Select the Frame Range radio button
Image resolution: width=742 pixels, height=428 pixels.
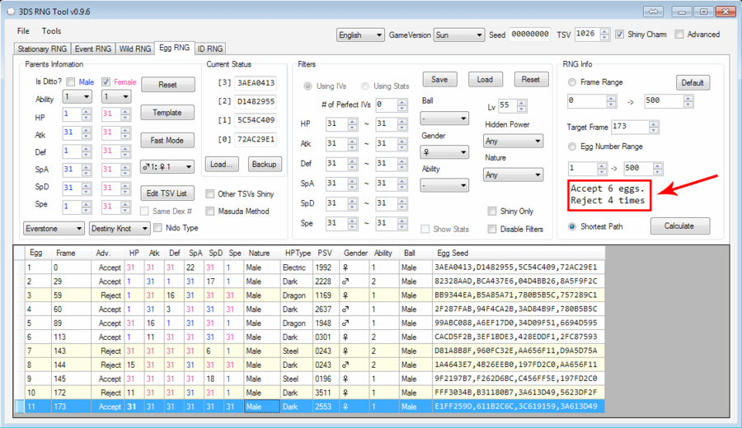point(572,82)
